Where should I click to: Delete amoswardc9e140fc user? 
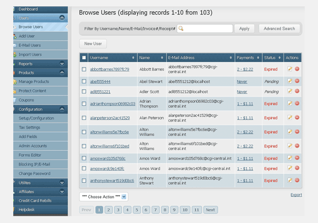pyautogui.click(x=297, y=168)
